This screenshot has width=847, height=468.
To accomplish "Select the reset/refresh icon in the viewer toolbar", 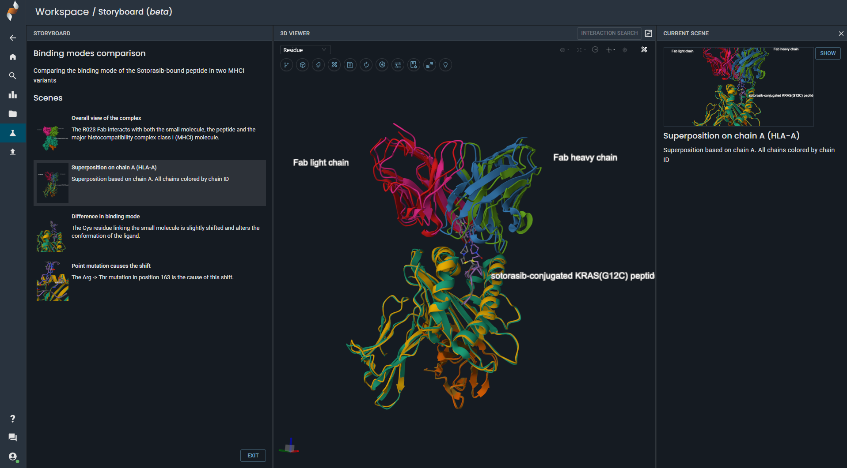I will pyautogui.click(x=366, y=65).
